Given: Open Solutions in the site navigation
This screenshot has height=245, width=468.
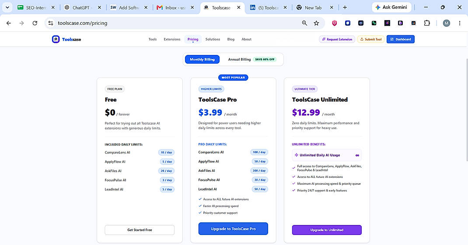Looking at the screenshot, I should (213, 39).
